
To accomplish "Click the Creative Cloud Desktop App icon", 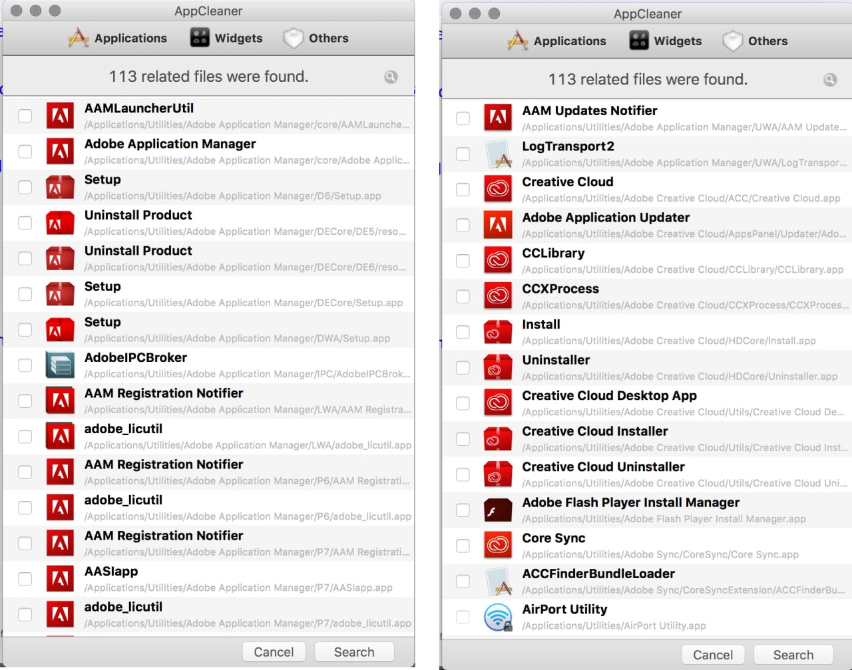I will point(498,403).
